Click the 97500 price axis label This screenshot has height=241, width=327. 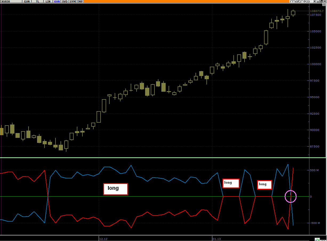[x=315, y=81]
